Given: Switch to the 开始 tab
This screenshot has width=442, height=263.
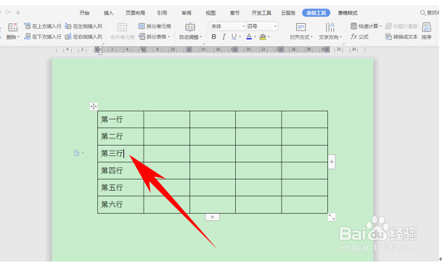Looking at the screenshot, I should tap(84, 13).
